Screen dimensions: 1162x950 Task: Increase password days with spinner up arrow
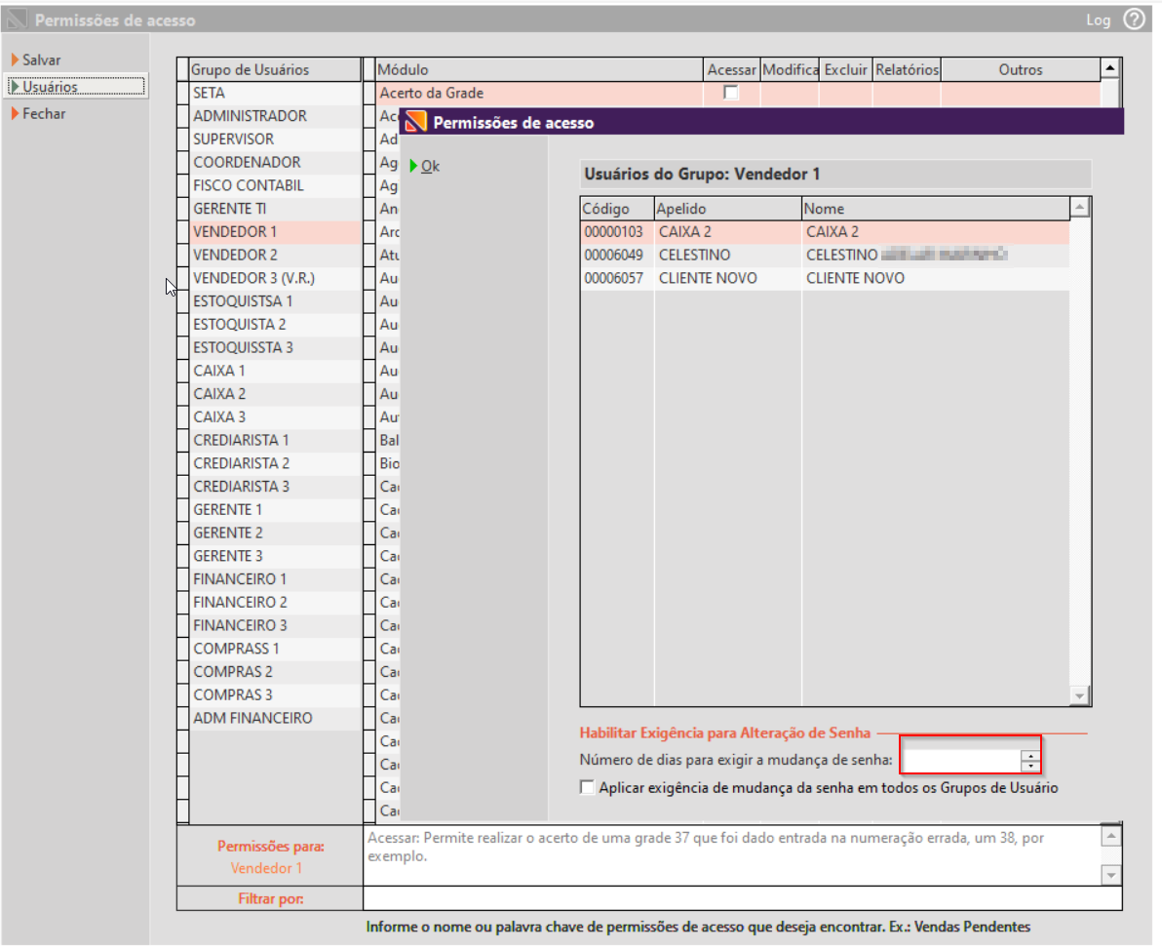point(1030,755)
